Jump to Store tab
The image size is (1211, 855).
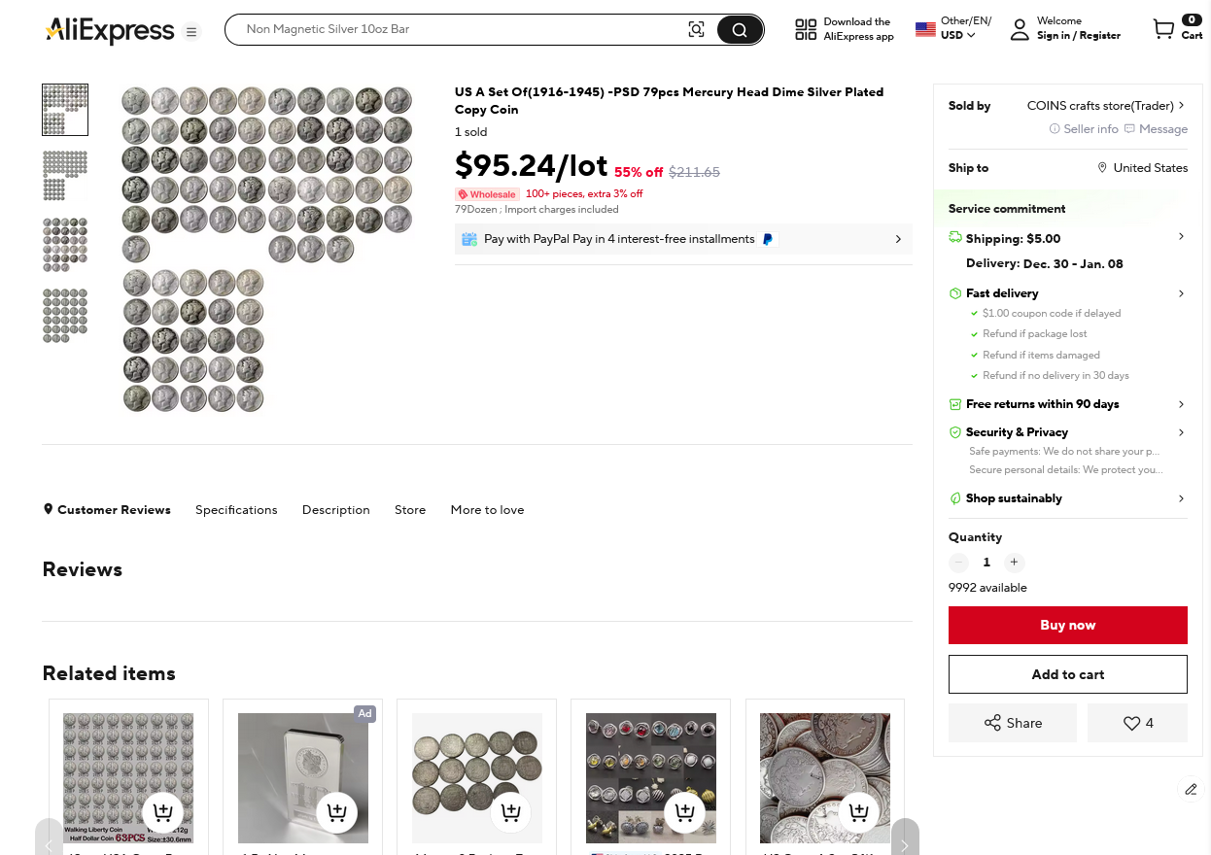click(410, 510)
